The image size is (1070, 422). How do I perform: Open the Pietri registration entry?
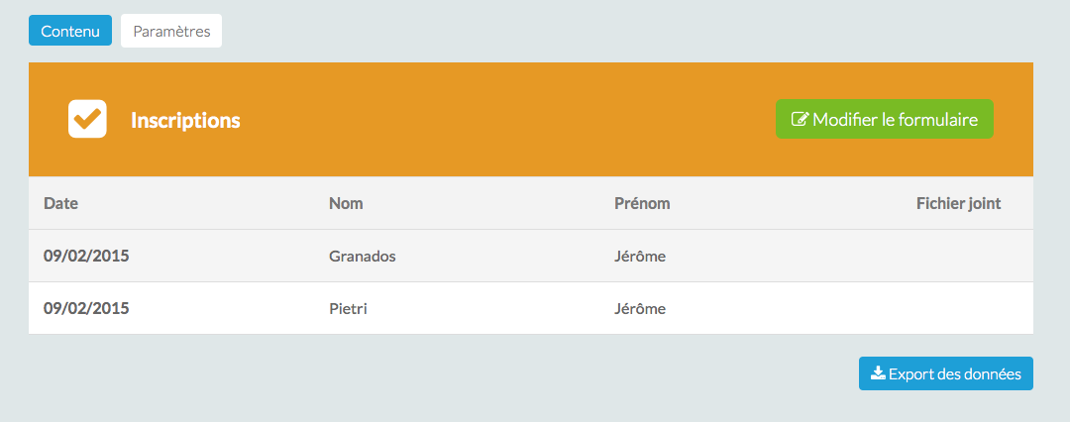click(x=348, y=308)
